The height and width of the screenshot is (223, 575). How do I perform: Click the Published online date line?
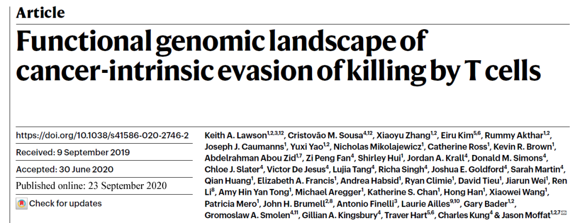(x=91, y=186)
